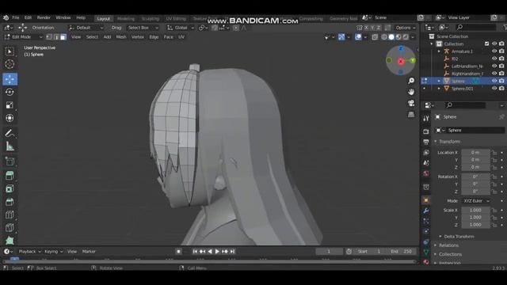Expand the Collections panel
The height and width of the screenshot is (285, 507).
pyautogui.click(x=450, y=254)
